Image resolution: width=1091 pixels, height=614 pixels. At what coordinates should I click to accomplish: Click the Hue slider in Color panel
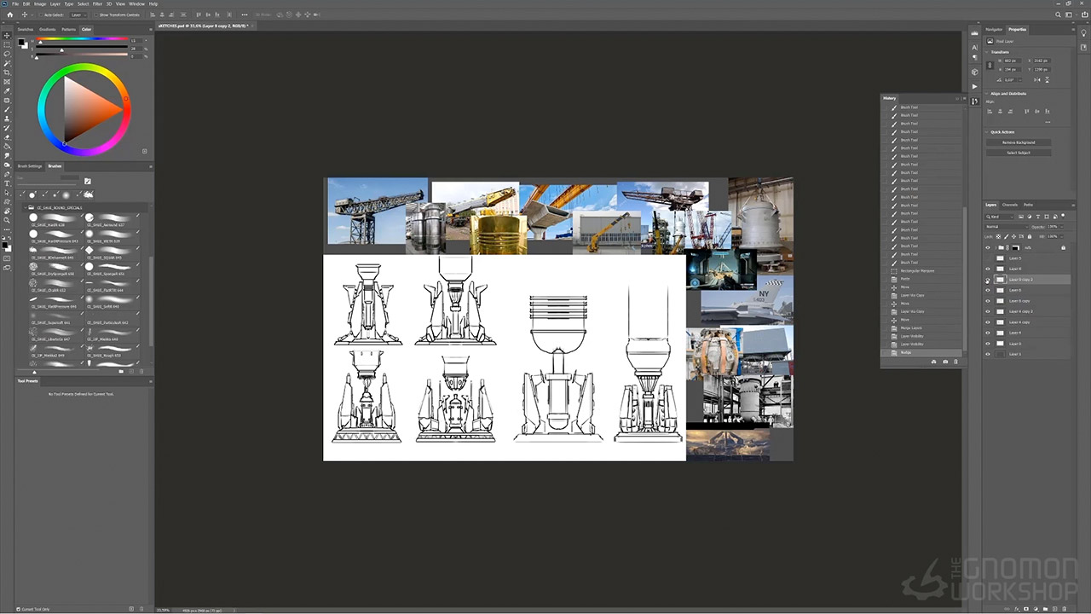pyautogui.click(x=82, y=39)
